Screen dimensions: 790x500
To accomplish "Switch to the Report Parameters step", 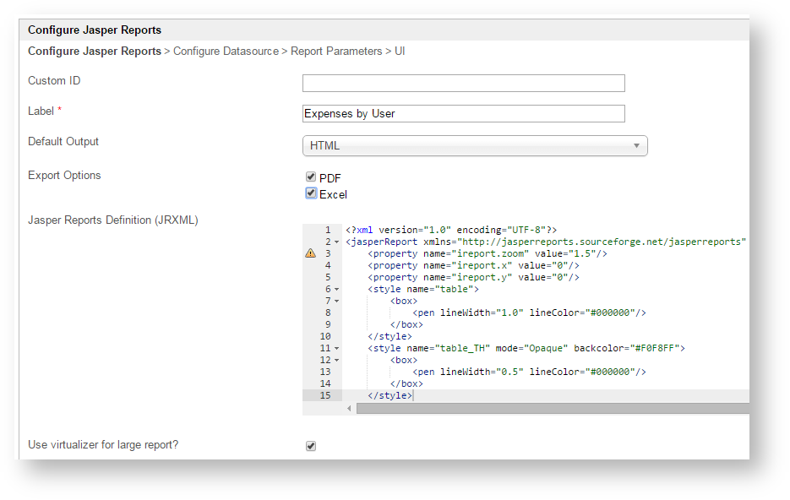I will click(336, 52).
